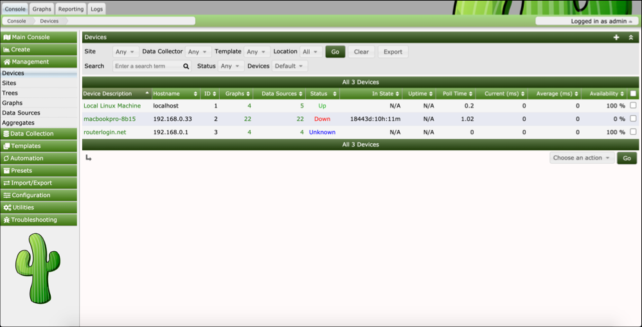Image resolution: width=642 pixels, height=327 pixels.
Task: Click the Configuration sliders icon
Action: click(7, 195)
